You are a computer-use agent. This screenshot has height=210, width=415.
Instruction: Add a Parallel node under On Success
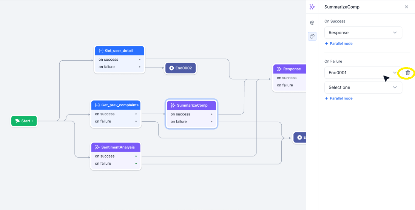(339, 44)
